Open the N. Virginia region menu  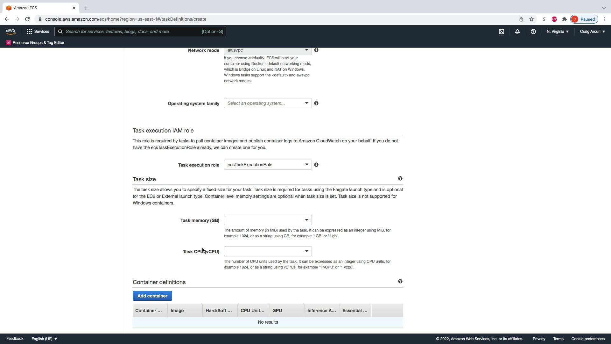coord(558,32)
